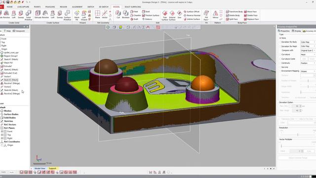The height and width of the screenshot is (178, 316).
Task: Click Replace Face tool
Action: coord(251,19)
